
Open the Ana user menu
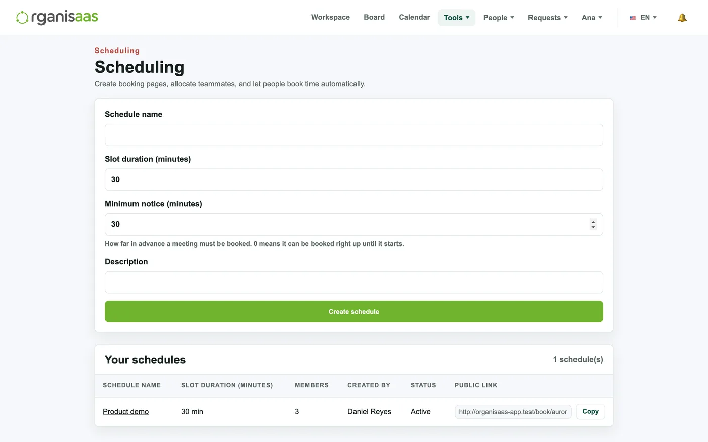(x=592, y=18)
